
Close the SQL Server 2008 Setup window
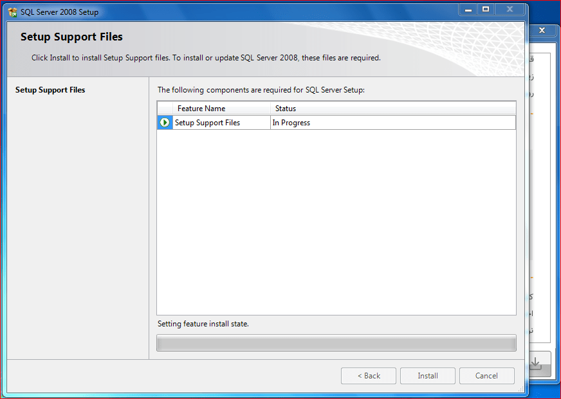(510, 10)
